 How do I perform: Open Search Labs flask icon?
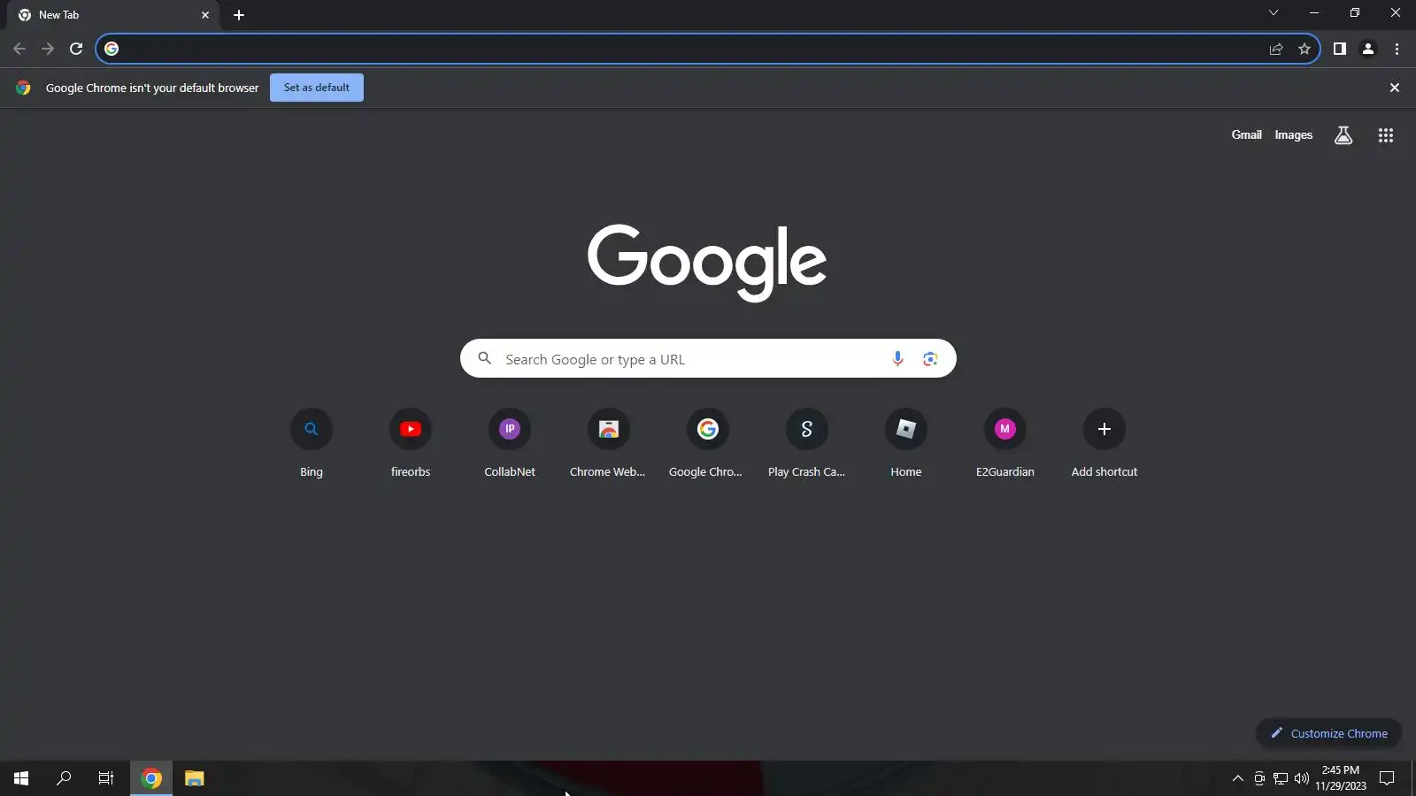coord(1343,135)
